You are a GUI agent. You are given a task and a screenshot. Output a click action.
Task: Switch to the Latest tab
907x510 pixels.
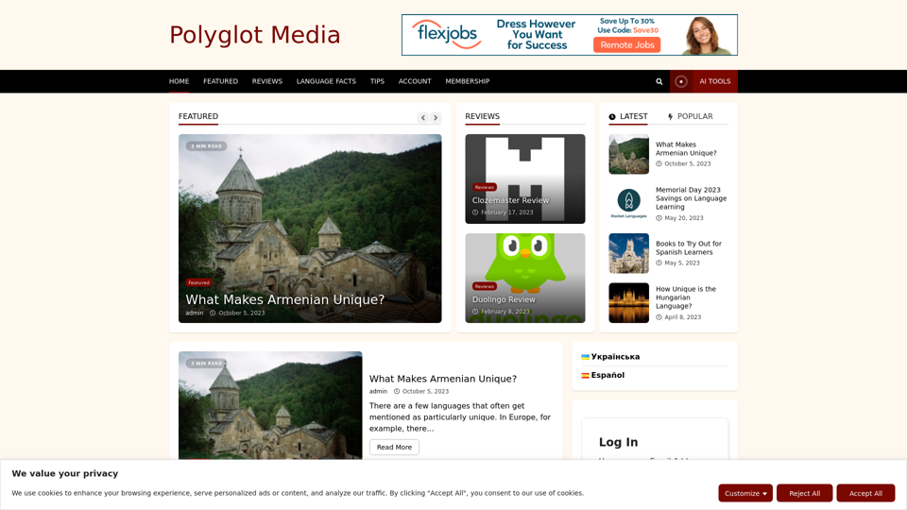click(628, 117)
